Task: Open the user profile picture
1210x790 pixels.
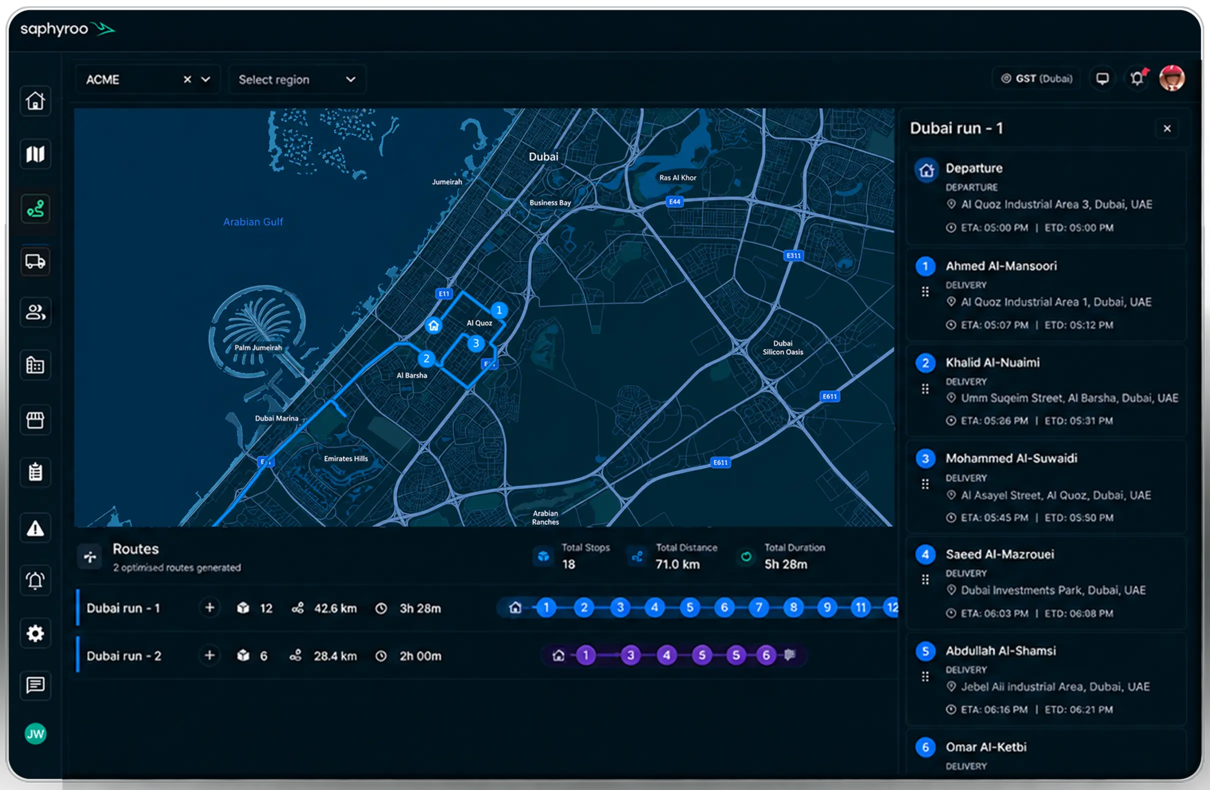Action: [1172, 78]
